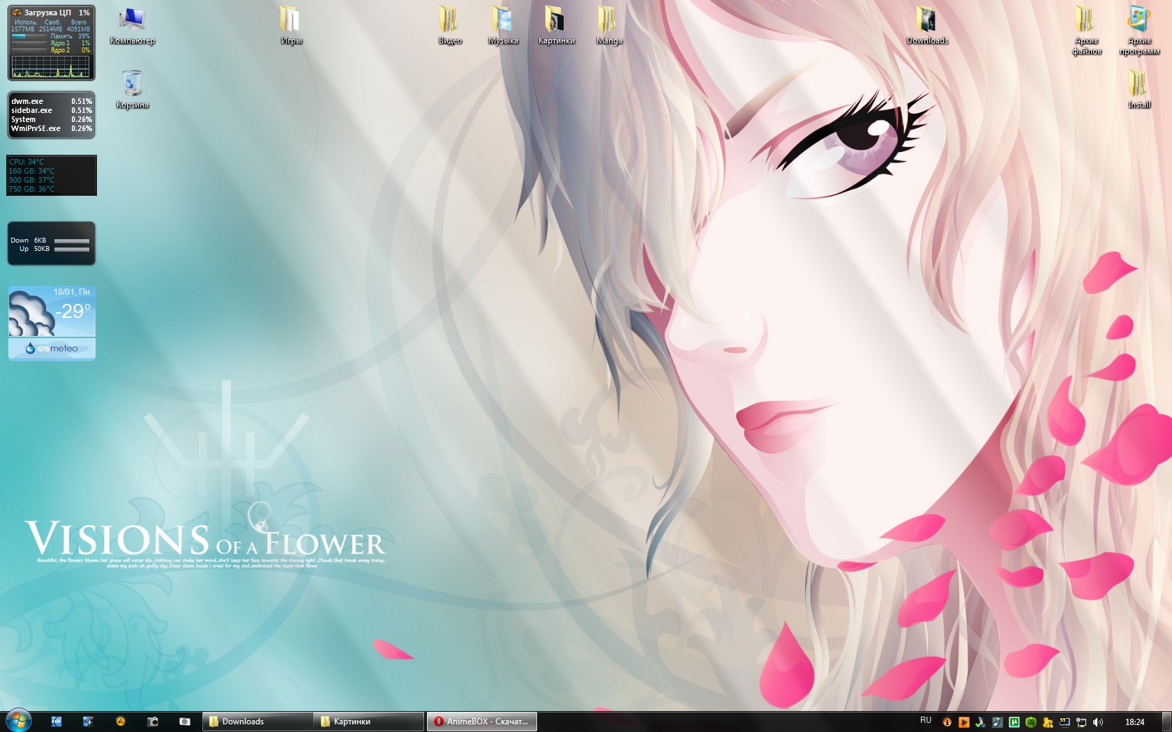The width and height of the screenshot is (1172, 732).
Task: Click the orange play button tray icon
Action: point(963,722)
